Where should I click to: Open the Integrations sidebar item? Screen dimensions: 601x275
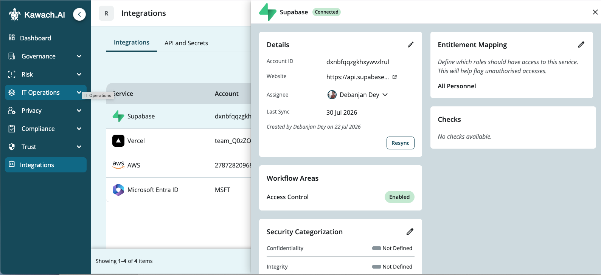coord(46,165)
